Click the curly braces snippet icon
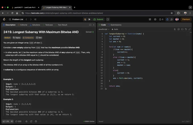This screenshot has width=193, height=125. [182, 29]
